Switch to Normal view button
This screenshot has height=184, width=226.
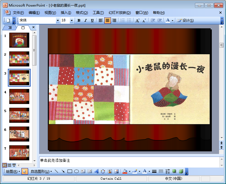(x=5, y=165)
